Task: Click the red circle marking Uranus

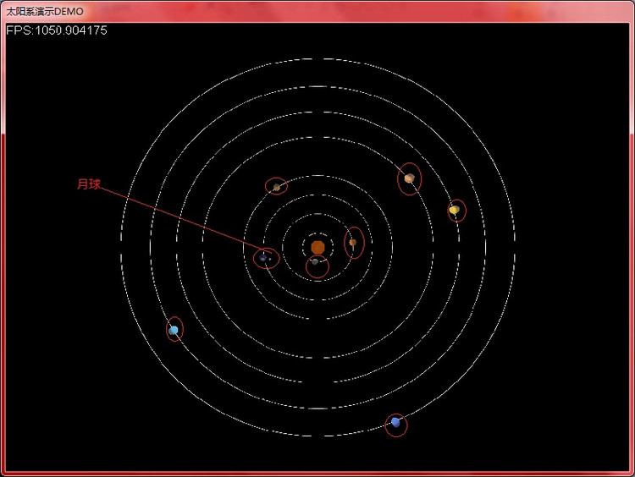Action: (x=167, y=328)
